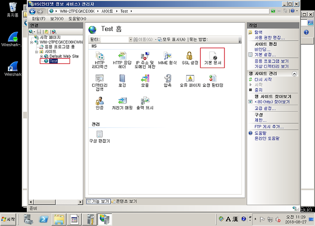
Task: Collapse the 사이트 tree node
Action: coord(36,51)
